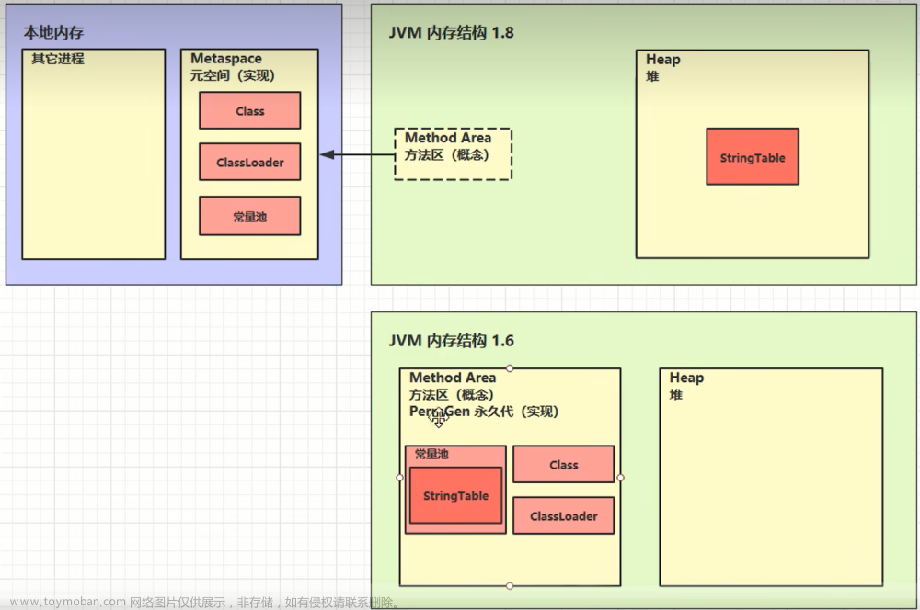Grab the bottom selection handle of PermGen box
920x610 pixels.
coord(510,586)
